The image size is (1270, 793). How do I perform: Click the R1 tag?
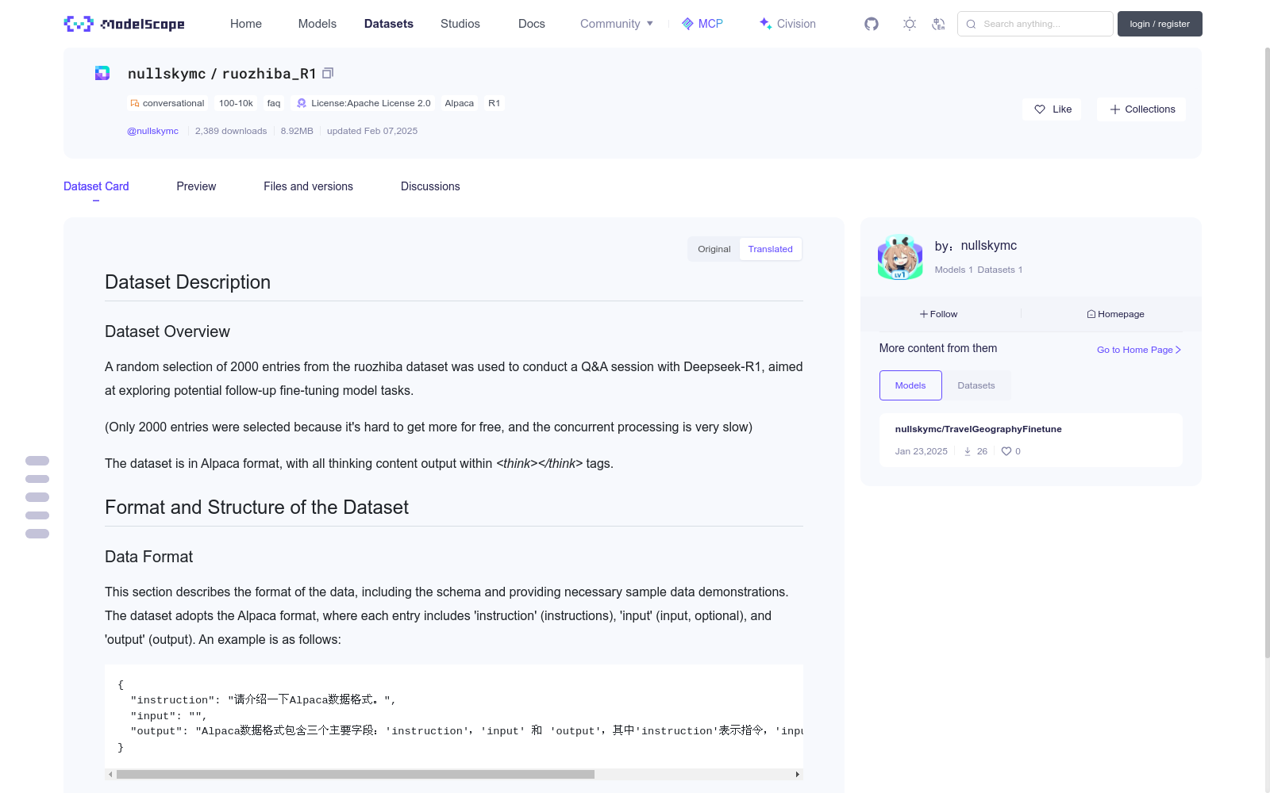click(494, 103)
